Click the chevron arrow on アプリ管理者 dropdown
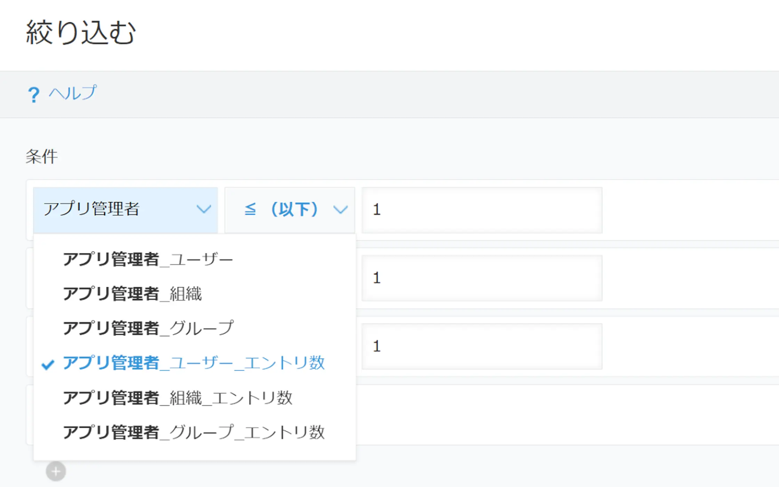 (x=203, y=209)
